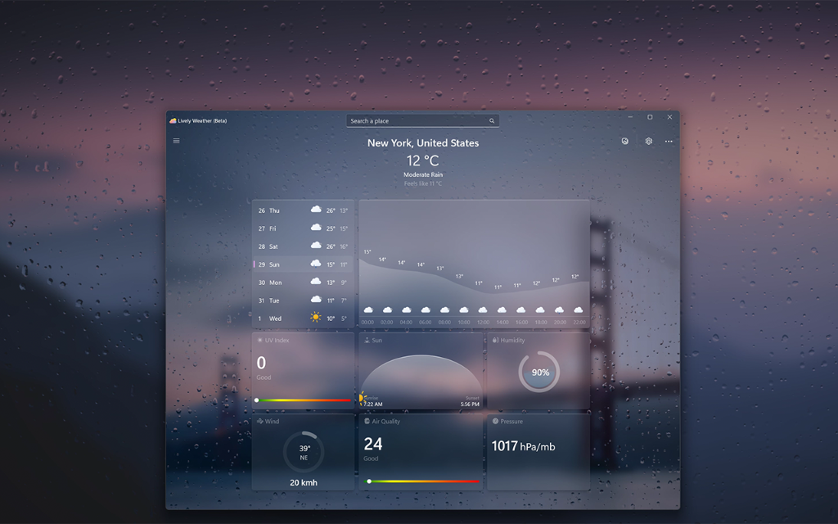
Task: Select the 29 Sun forecast row
Action: (x=303, y=264)
